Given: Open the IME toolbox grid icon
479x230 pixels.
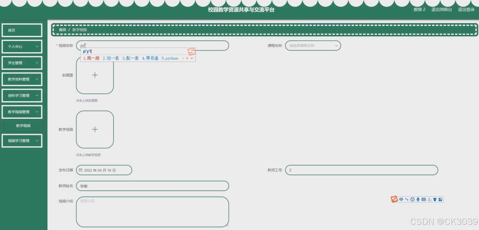Looking at the screenshot, I should (x=441, y=200).
